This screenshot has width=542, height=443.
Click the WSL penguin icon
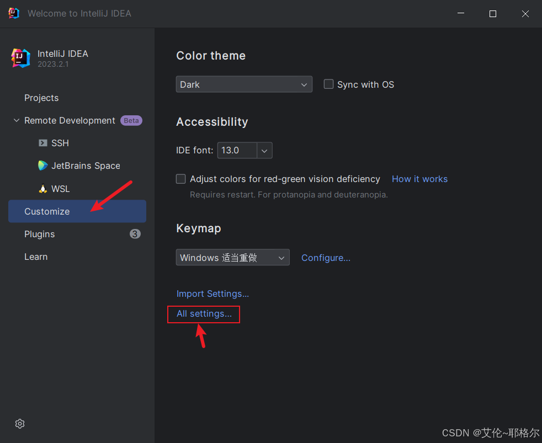42,189
